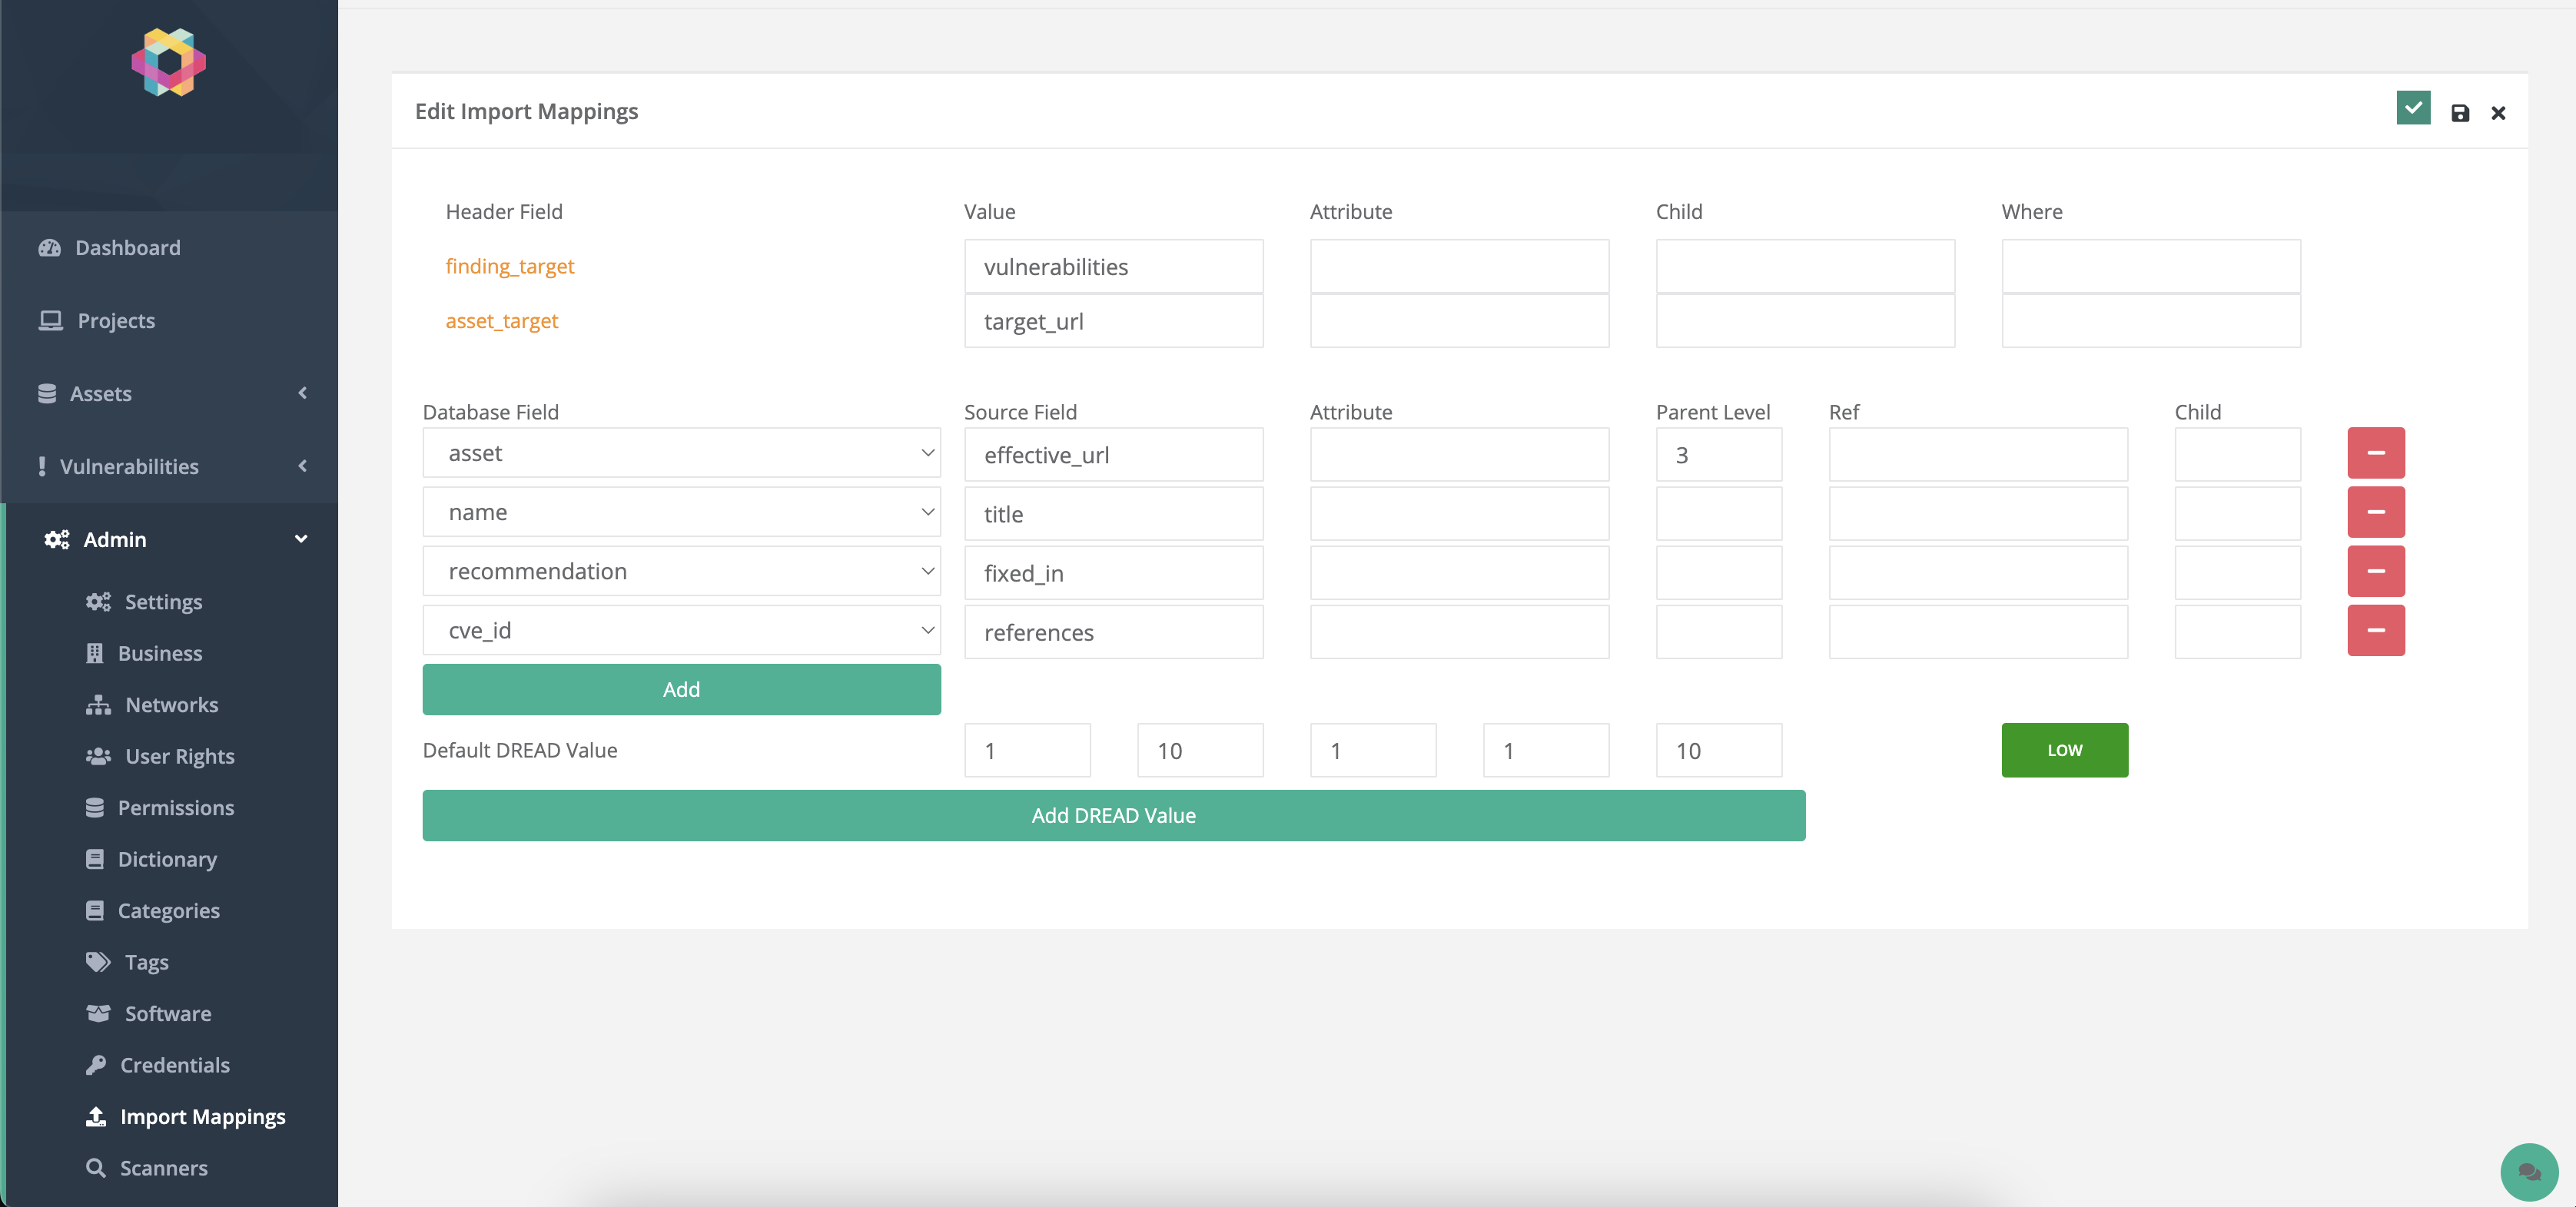
Task: Click the Admin gears icon
Action: 57,539
